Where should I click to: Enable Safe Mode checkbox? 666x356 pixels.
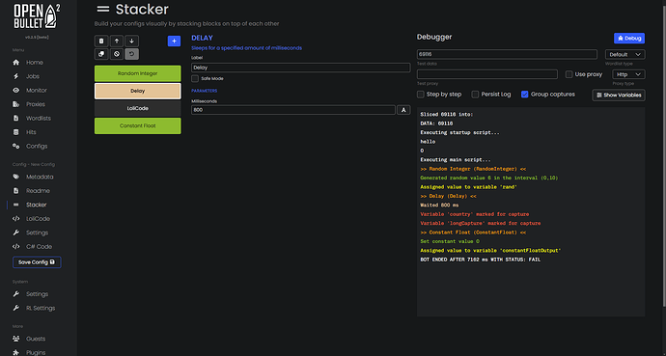(x=195, y=78)
